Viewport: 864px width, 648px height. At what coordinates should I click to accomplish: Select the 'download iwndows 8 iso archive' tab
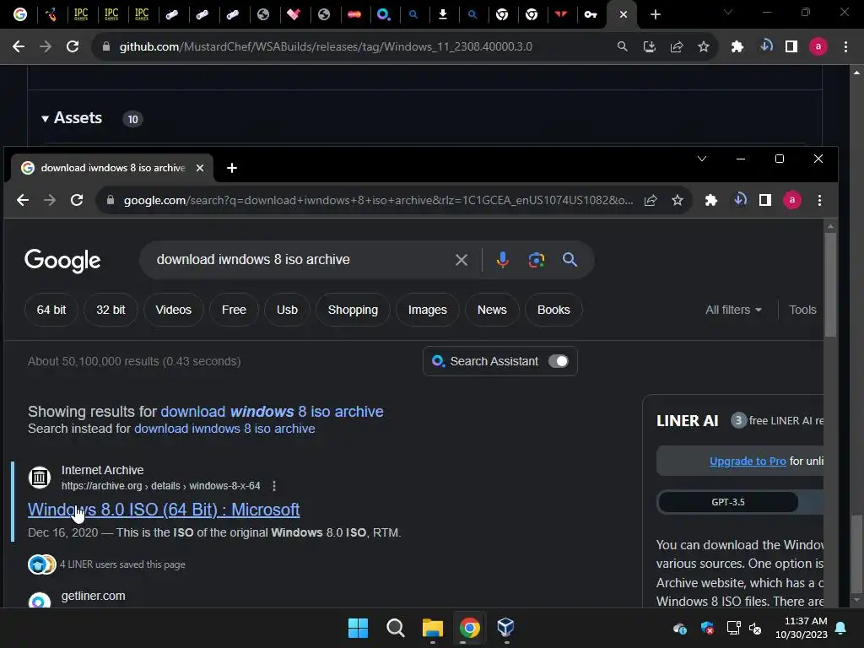112,168
